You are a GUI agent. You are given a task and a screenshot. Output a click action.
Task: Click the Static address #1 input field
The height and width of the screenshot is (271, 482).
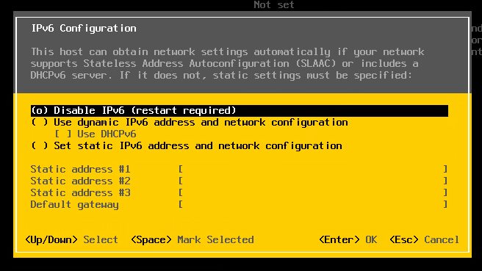pyautogui.click(x=312, y=169)
